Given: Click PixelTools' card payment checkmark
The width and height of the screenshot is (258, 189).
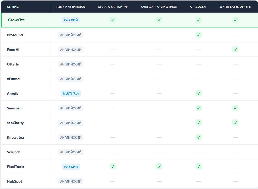Looking at the screenshot, I should (113, 166).
